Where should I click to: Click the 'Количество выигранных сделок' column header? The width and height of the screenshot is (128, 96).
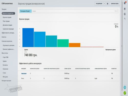click(82, 69)
